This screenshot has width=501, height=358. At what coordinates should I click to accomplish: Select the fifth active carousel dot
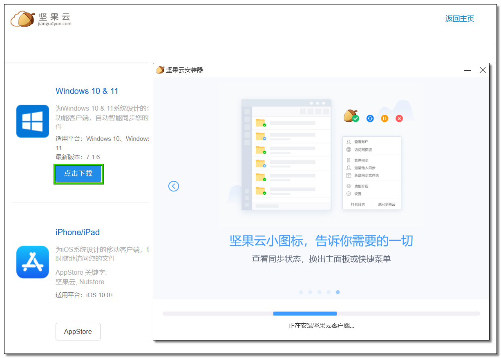point(338,292)
